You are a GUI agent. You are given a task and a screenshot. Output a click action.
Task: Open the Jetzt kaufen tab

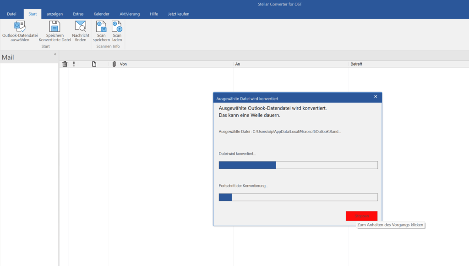(x=179, y=14)
